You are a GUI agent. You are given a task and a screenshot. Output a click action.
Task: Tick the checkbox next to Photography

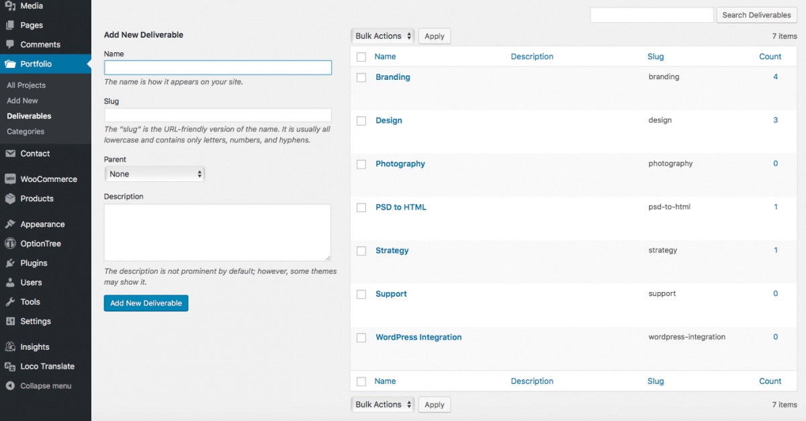click(x=361, y=164)
